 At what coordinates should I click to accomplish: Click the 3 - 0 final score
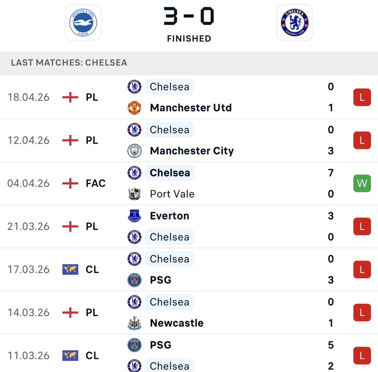coord(189,16)
